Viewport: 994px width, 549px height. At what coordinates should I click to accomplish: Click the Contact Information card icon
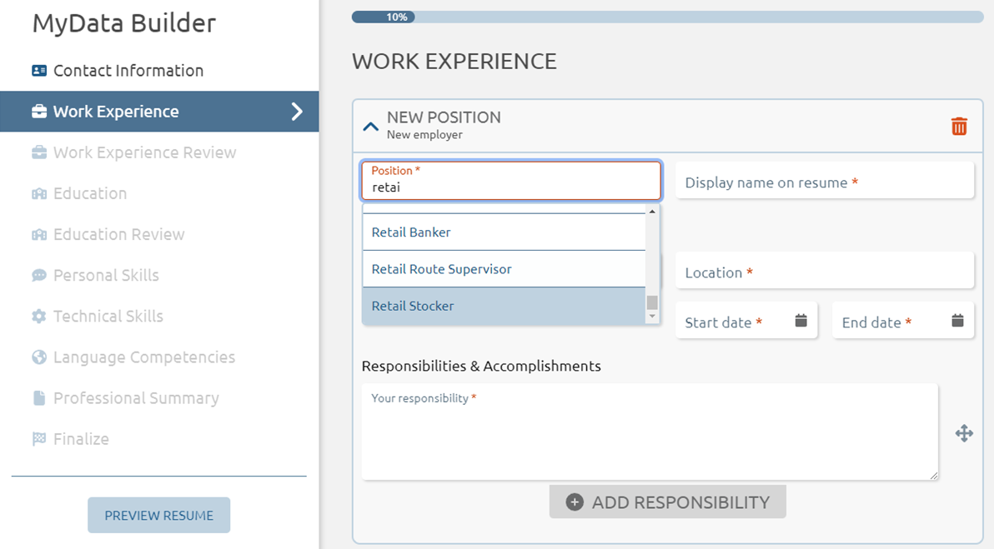(39, 71)
